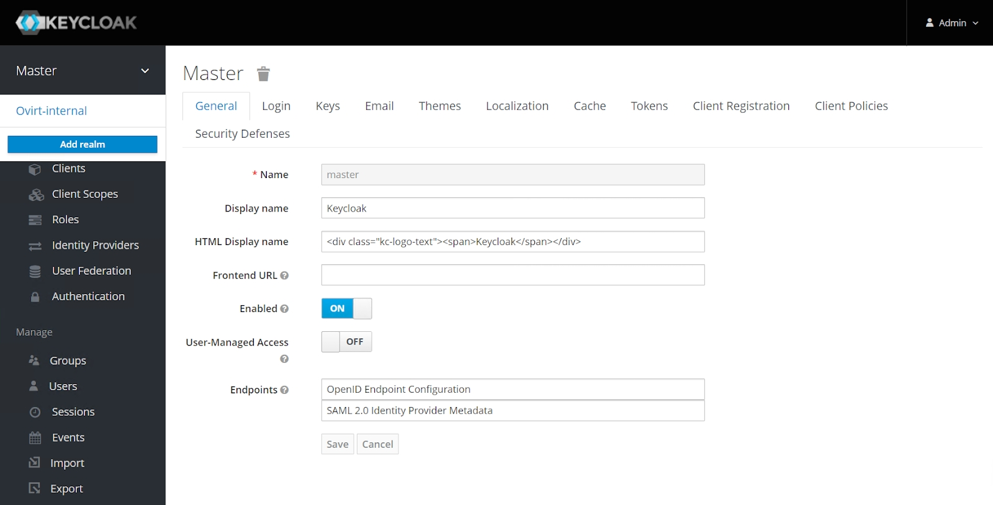Open Clients via its cube icon
Viewport: 993px width, 505px height.
coord(35,169)
